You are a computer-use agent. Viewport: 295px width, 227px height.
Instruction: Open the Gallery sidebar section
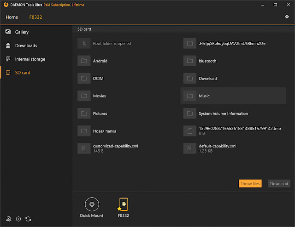(36, 32)
